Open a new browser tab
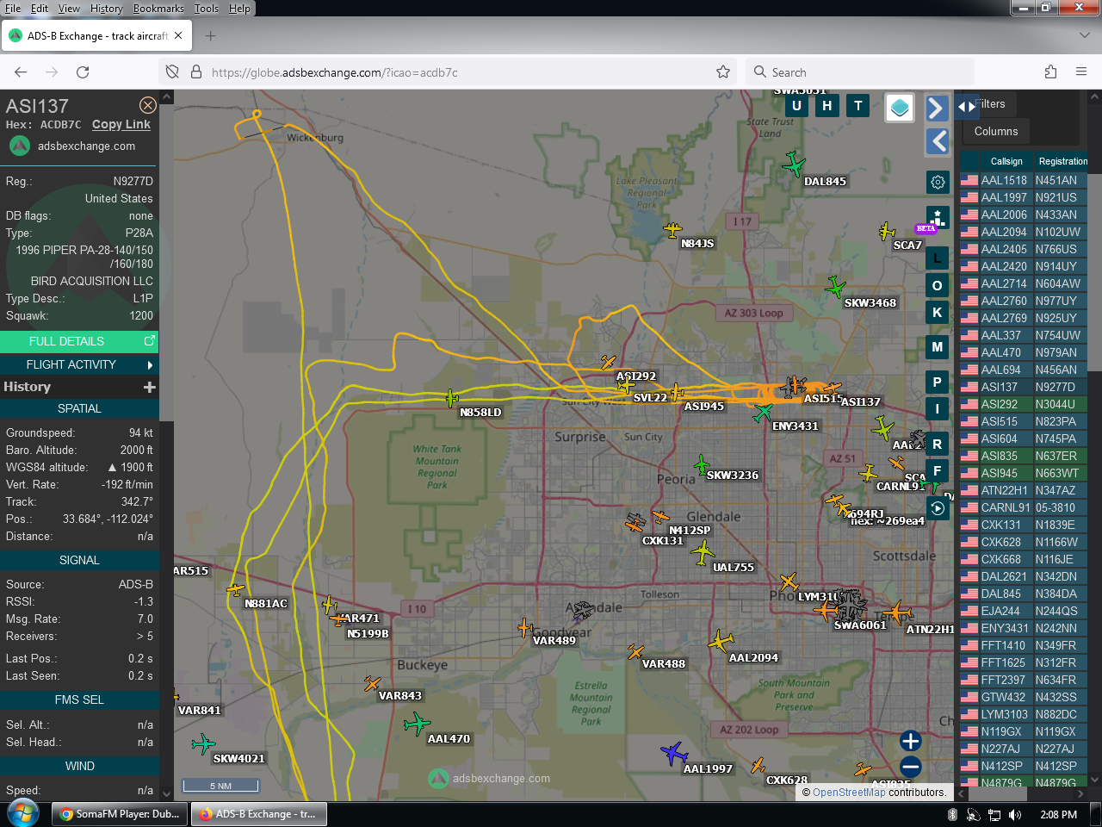 (x=211, y=36)
